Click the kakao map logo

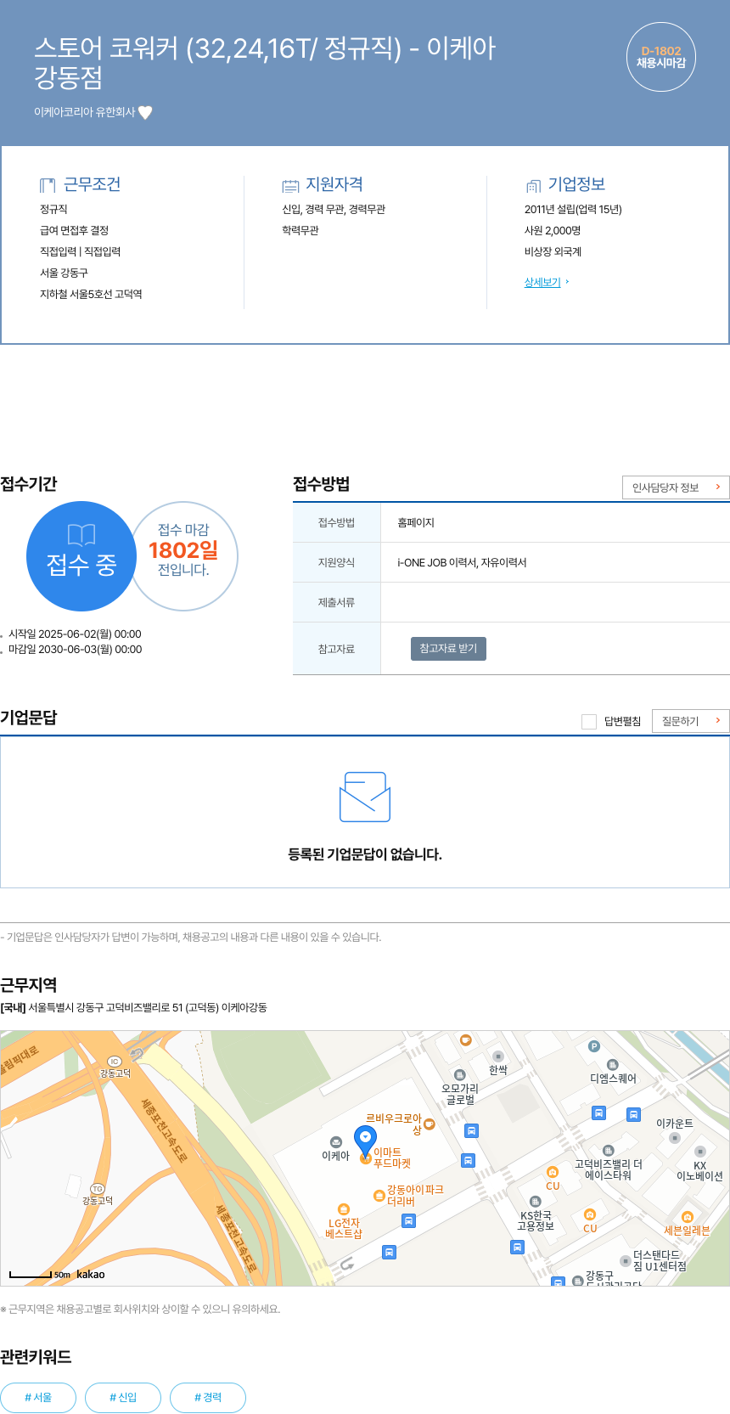91,1275
